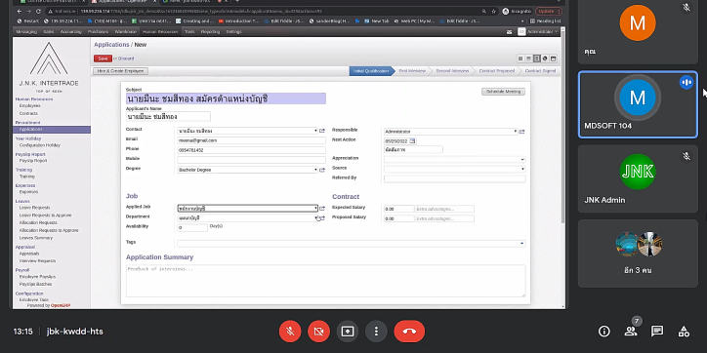707x353 pixels.
Task: Expand the Contact dropdown arrow
Action: click(315, 131)
